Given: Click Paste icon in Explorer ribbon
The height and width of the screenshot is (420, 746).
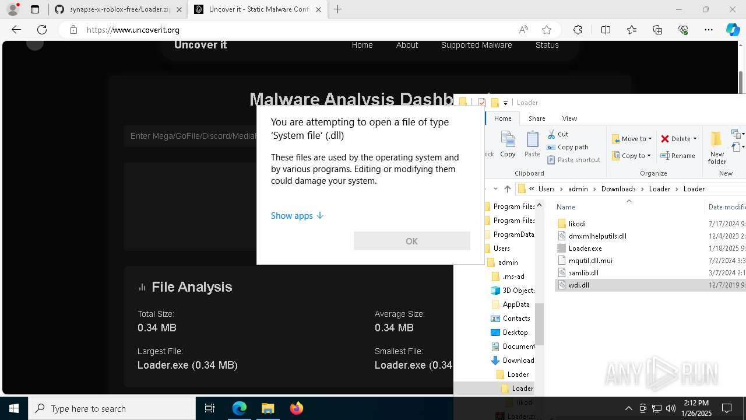Looking at the screenshot, I should tap(532, 144).
